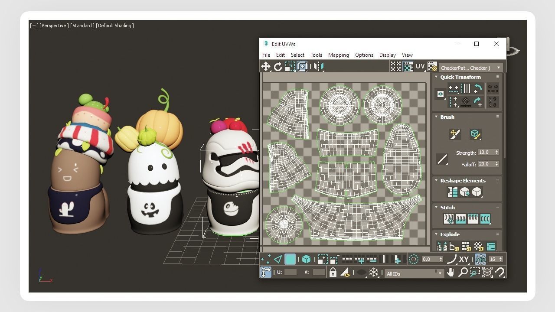Select the Rotate tool in Edit UVWs
555x312 pixels.
coord(278,66)
